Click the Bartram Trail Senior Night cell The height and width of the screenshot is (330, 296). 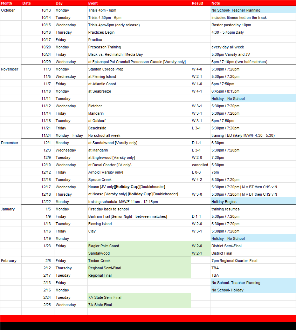(128, 217)
